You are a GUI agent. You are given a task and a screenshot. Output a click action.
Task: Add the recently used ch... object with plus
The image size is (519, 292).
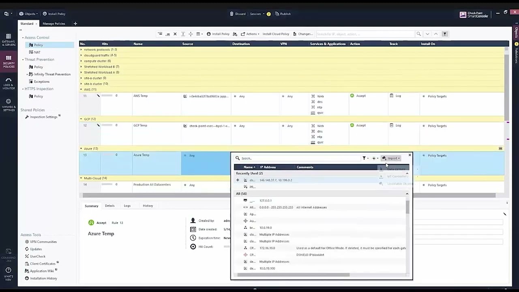238,180
